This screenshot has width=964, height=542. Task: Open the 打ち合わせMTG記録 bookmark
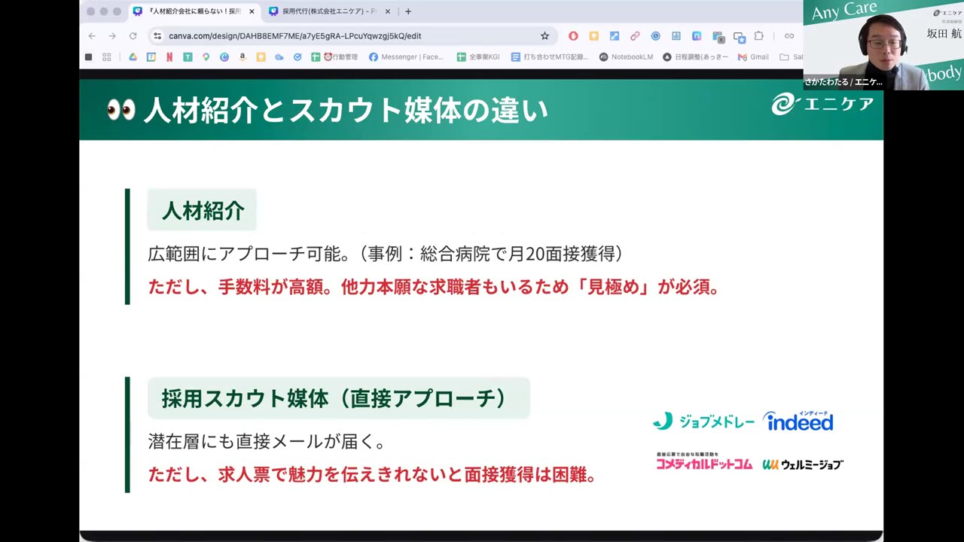pos(550,56)
